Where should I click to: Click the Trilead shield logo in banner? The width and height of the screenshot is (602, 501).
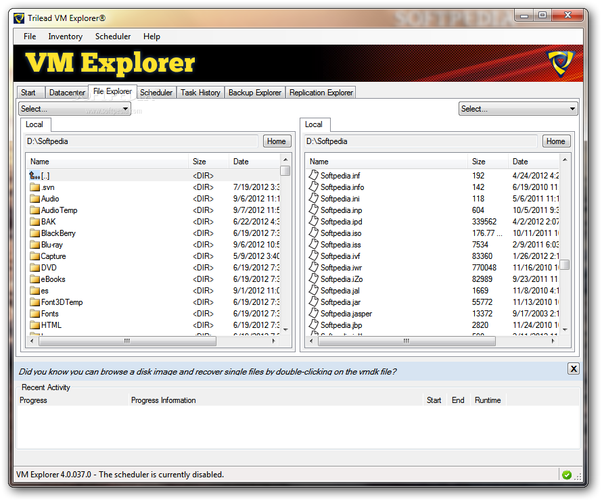point(560,64)
